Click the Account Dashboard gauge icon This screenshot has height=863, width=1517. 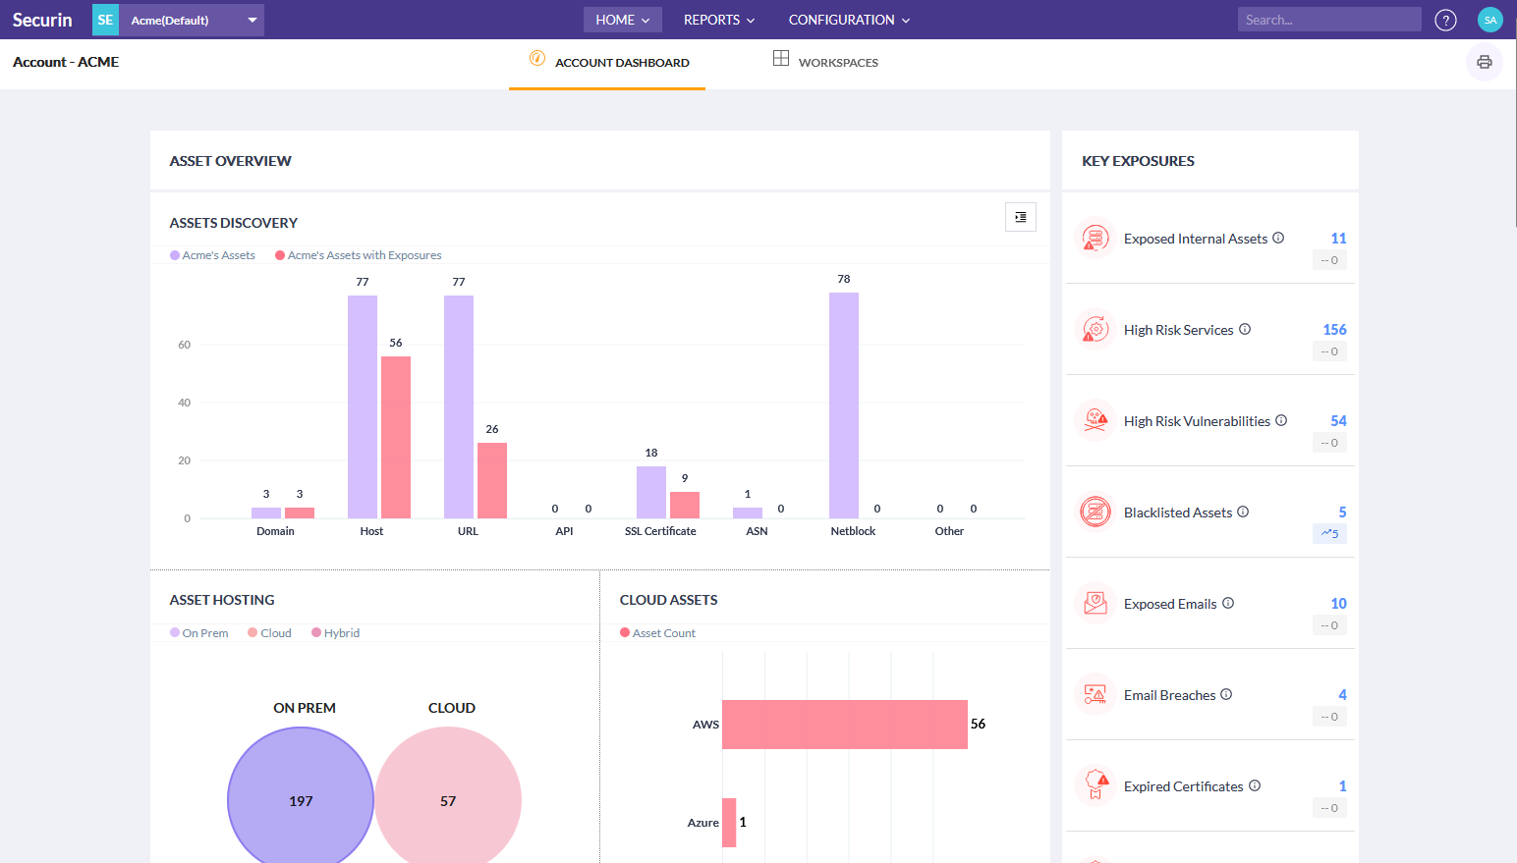pos(537,58)
